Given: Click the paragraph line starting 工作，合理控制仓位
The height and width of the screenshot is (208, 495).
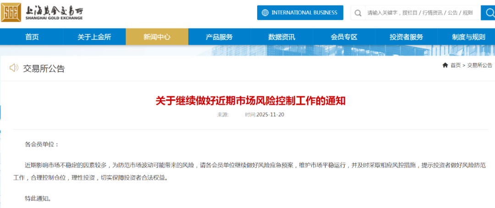Looking at the screenshot, I should click(91, 178).
